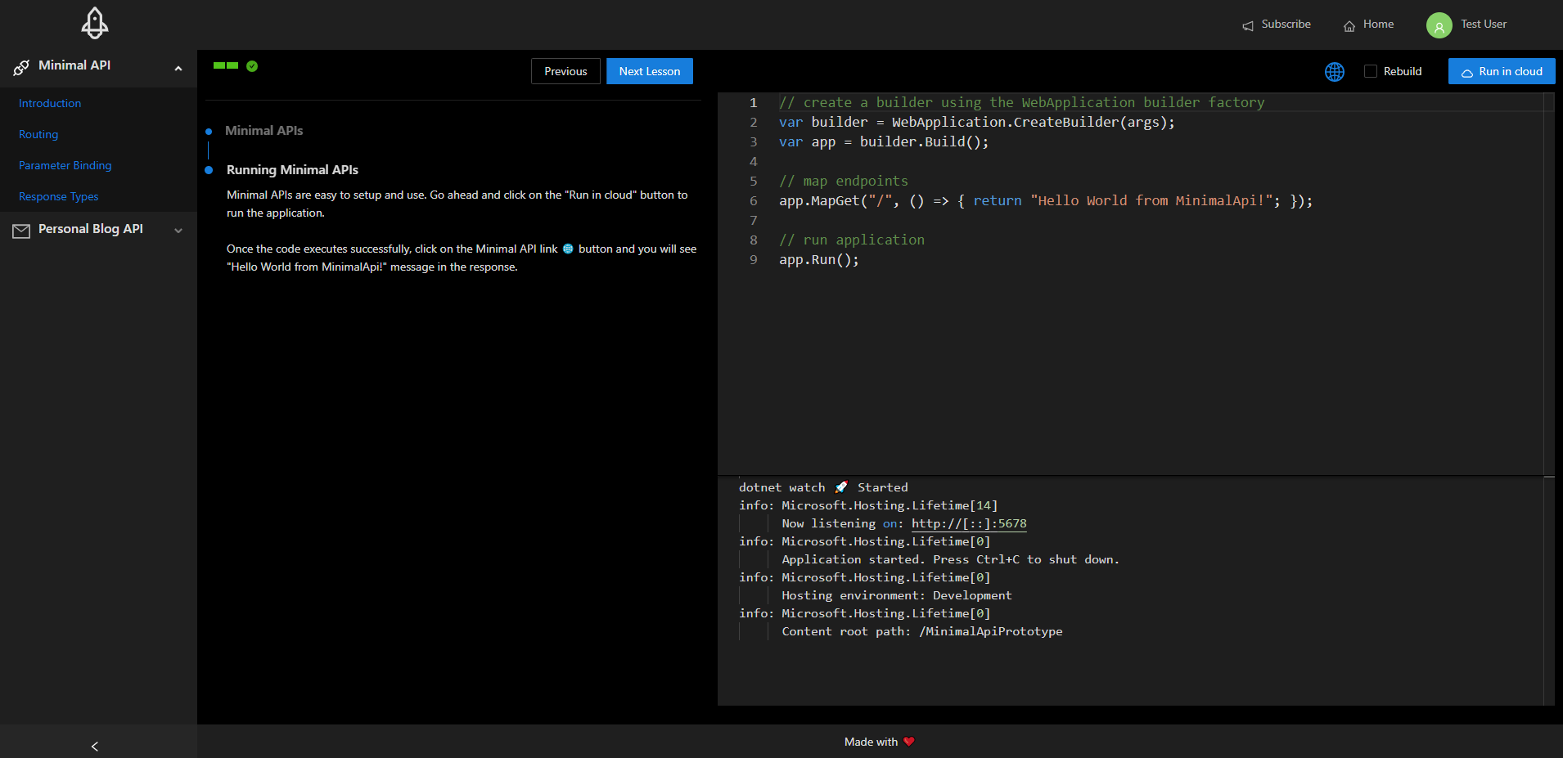Click the code editor vertical scrollbar

[x=1549, y=283]
